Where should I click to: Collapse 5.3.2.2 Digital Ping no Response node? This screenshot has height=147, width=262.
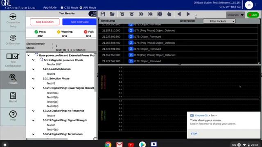click(x=34, y=111)
